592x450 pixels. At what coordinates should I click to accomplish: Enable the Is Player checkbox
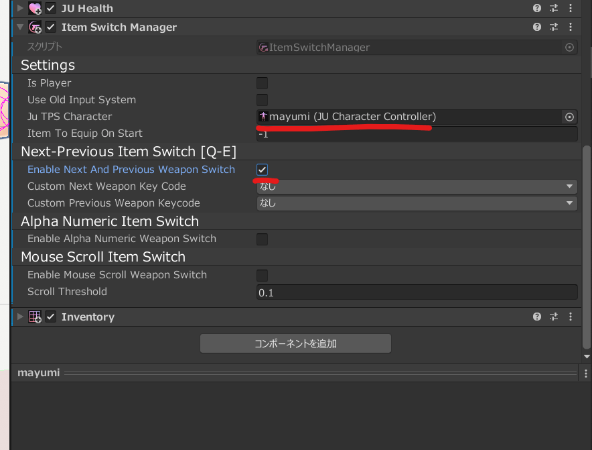(263, 83)
